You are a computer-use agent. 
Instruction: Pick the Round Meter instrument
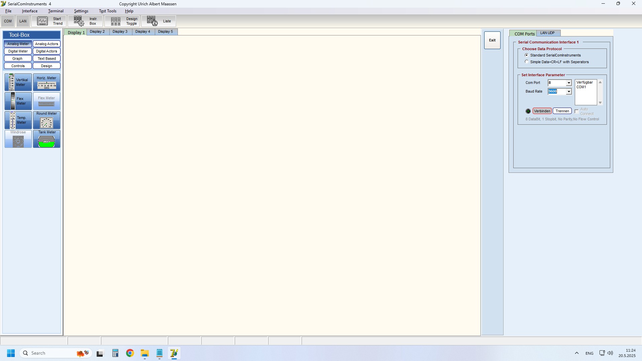[x=46, y=120]
